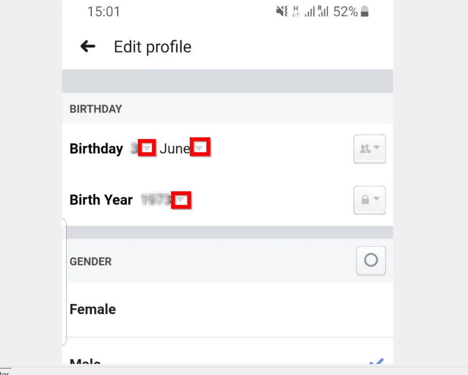Click the GENDER section header
468x375 pixels.
[x=90, y=261]
